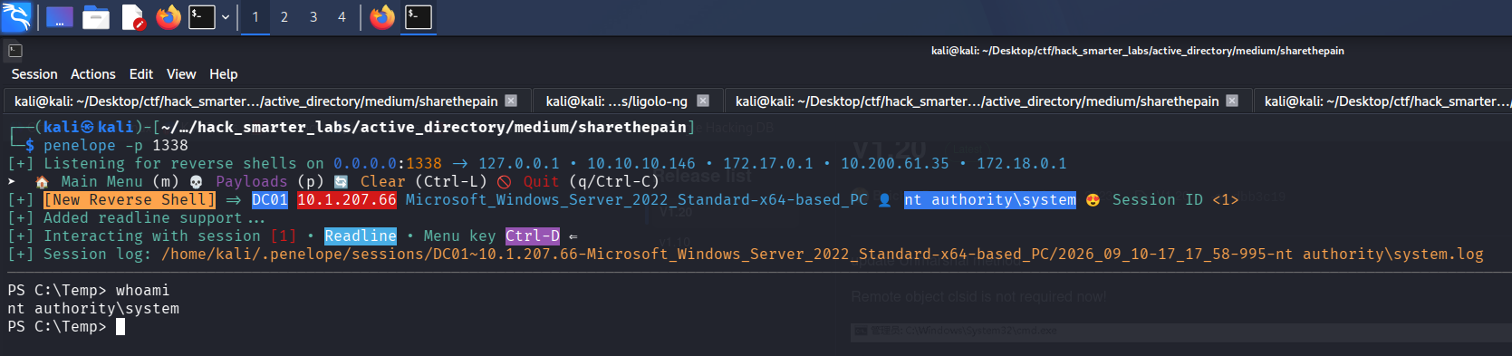Screen dimensions: 1512x356
Task: Switch to workspace 3
Action: [x=313, y=17]
